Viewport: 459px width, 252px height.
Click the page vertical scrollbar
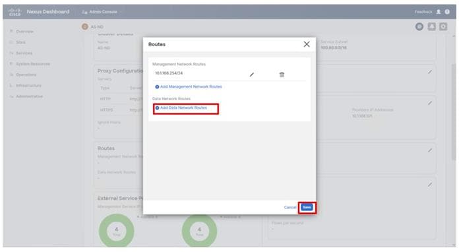454,111
